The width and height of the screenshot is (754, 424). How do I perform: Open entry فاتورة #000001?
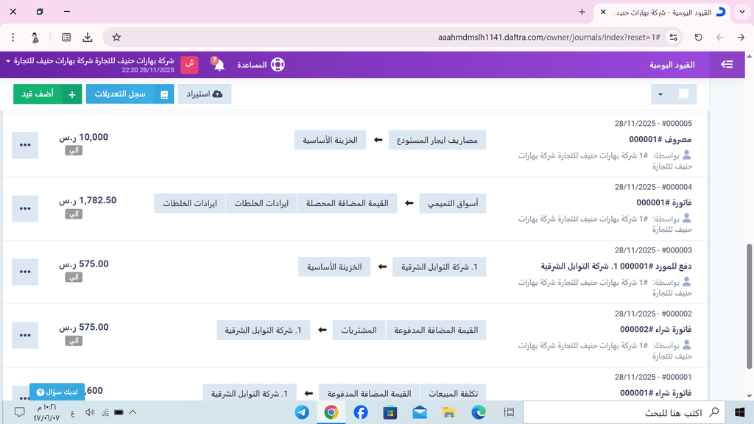pos(664,203)
